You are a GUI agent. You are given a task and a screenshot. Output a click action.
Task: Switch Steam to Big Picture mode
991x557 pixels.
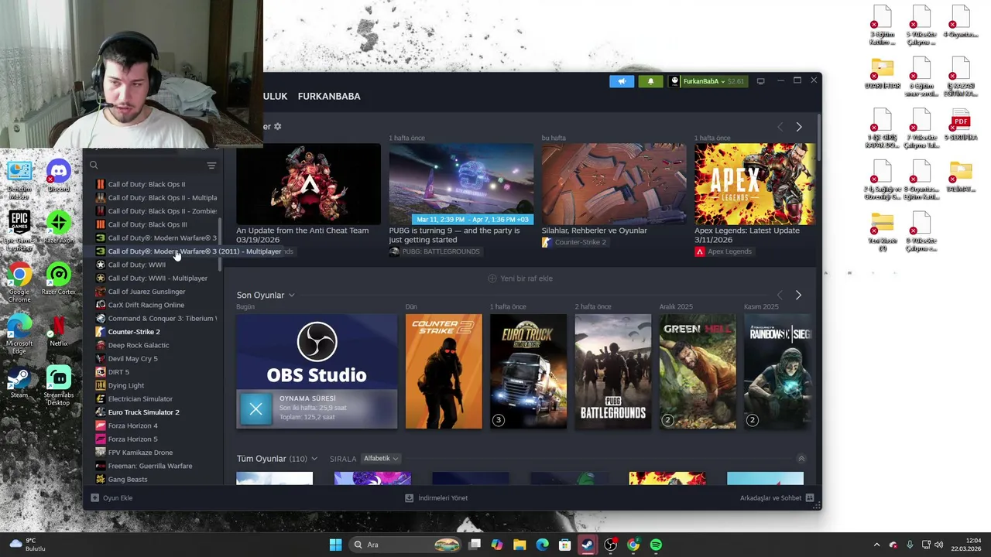pyautogui.click(x=760, y=81)
